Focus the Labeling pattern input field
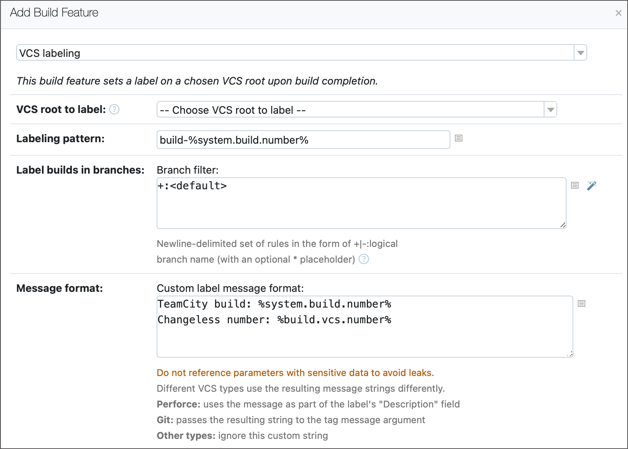The width and height of the screenshot is (628, 449). [x=303, y=140]
